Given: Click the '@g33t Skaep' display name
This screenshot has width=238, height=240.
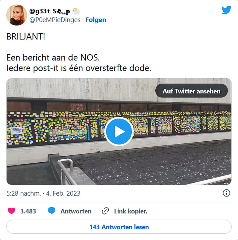Looking at the screenshot, I should 49,11.
